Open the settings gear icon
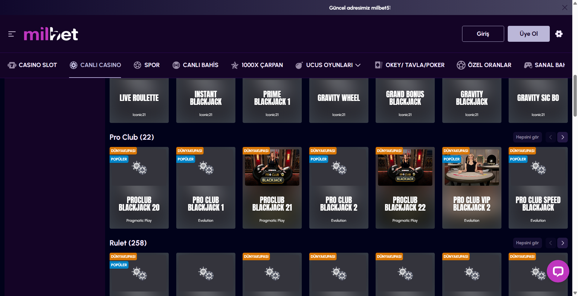This screenshot has width=578, height=296. tap(559, 34)
